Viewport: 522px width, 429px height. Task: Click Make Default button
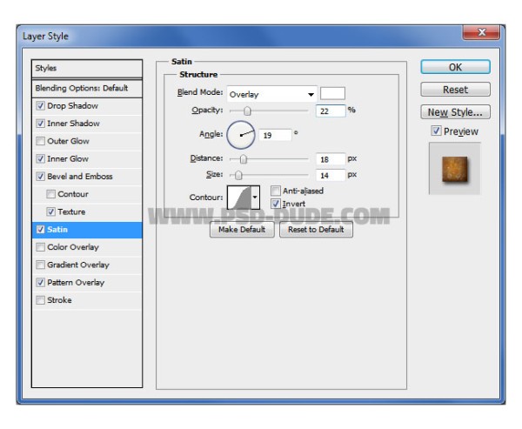[x=242, y=230]
